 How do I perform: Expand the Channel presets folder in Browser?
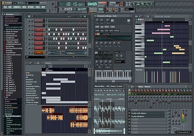pyautogui.click(x=12, y=19)
